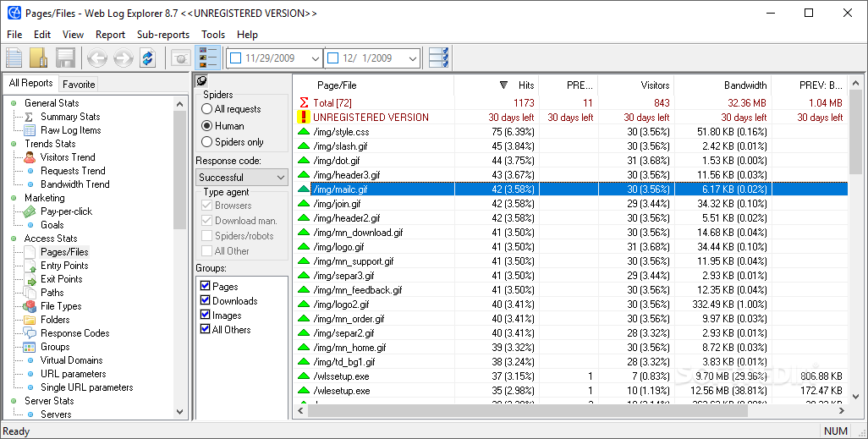Select Human radio button

(x=207, y=126)
